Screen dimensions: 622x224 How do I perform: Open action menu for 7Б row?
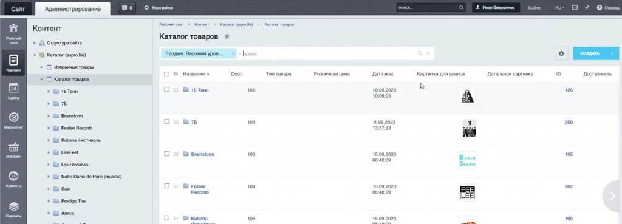coord(176,122)
